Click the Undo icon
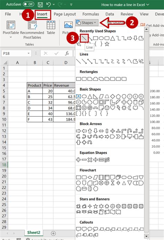 pos(48,4)
